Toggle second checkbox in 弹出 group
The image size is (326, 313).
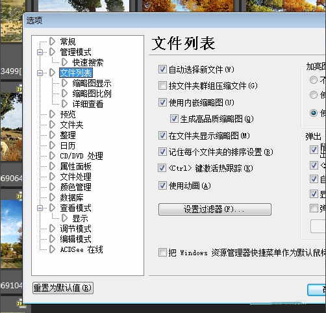pyautogui.click(x=314, y=165)
